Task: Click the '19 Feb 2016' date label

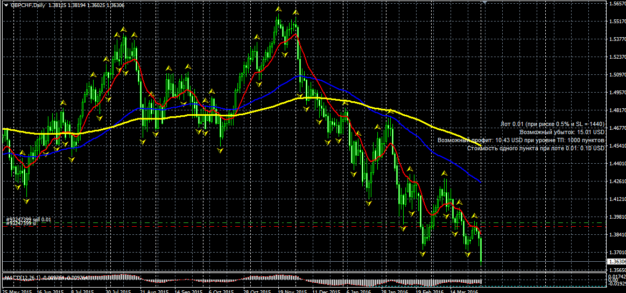Action: pyautogui.click(x=429, y=291)
